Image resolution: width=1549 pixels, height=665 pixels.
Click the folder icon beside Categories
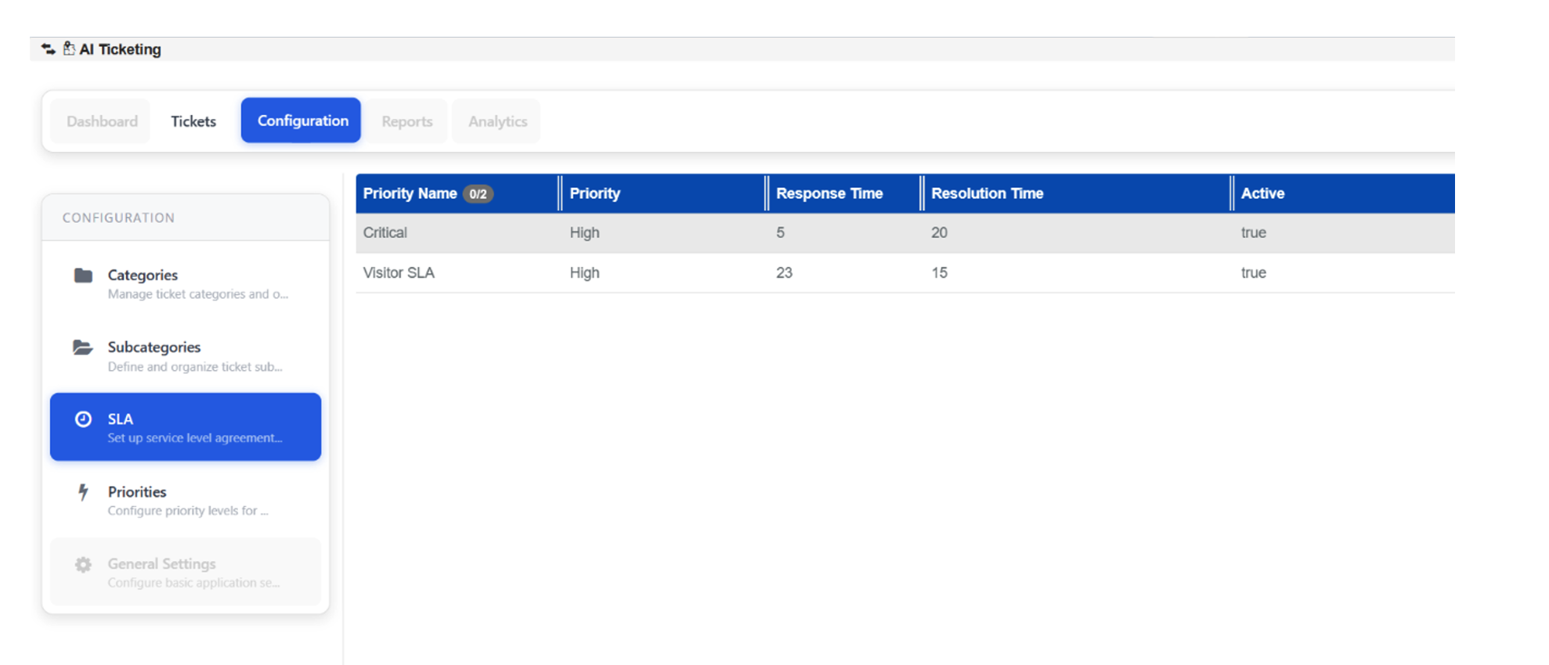(x=83, y=275)
